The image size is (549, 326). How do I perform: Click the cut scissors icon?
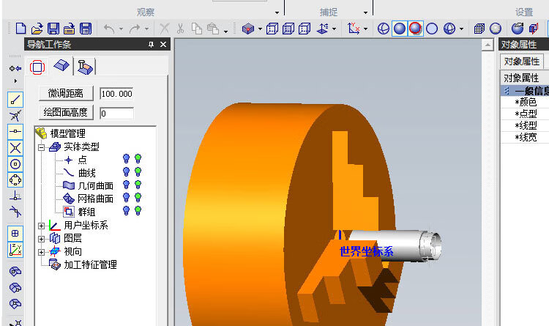pos(180,29)
